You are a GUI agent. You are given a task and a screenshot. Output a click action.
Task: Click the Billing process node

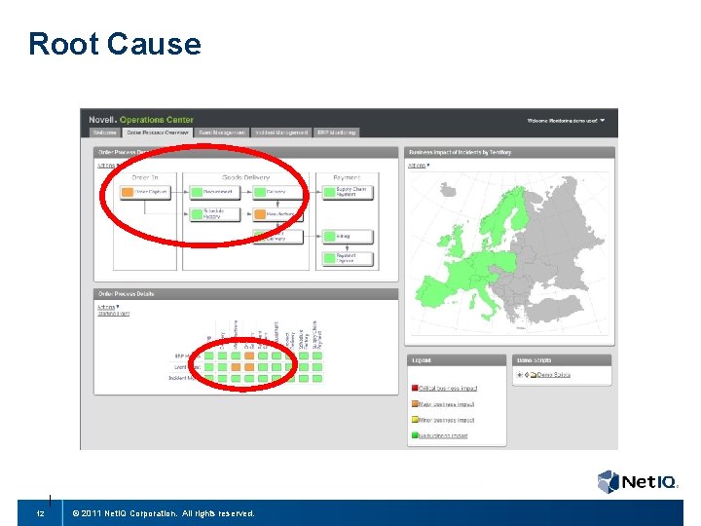tap(348, 236)
